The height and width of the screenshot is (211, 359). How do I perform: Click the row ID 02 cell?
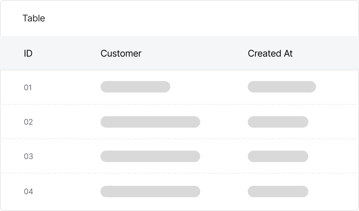coord(28,122)
